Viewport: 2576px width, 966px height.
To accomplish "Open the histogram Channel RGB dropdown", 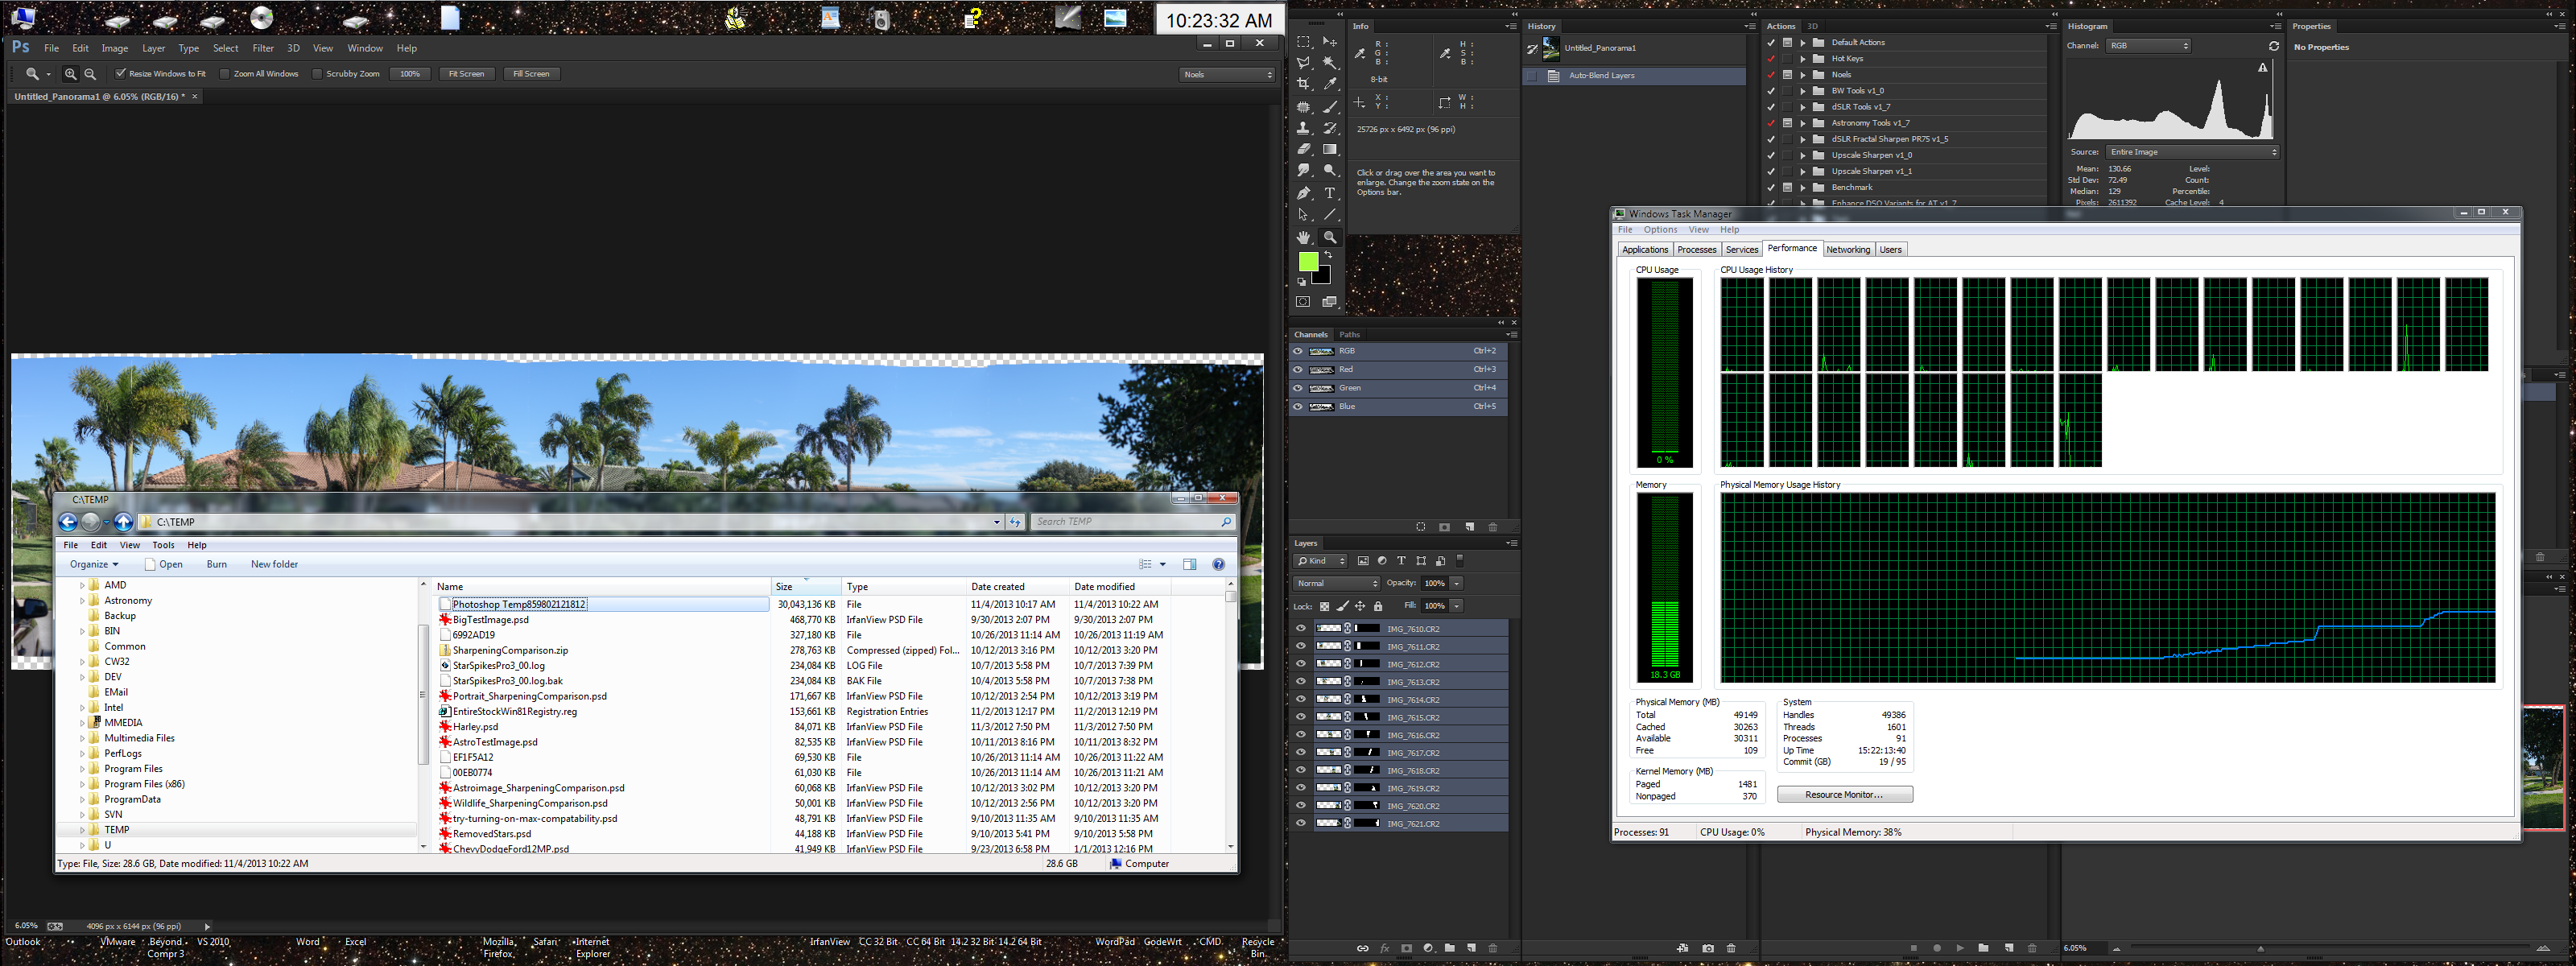I will click(2147, 46).
